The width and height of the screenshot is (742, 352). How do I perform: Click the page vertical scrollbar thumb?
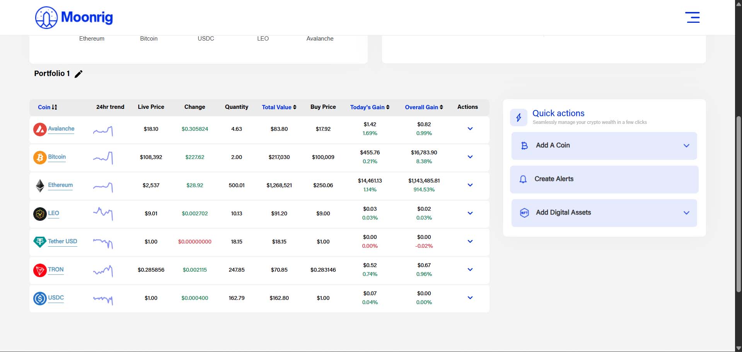click(739, 203)
